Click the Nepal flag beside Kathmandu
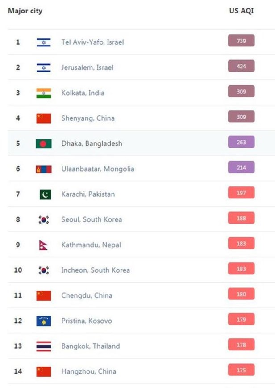The image size is (275, 388). [x=43, y=245]
